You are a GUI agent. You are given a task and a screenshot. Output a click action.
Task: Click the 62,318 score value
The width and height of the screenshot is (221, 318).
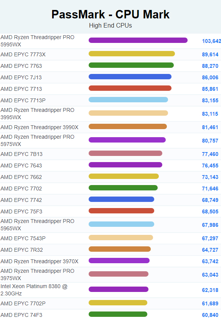pyautogui.click(x=210, y=290)
